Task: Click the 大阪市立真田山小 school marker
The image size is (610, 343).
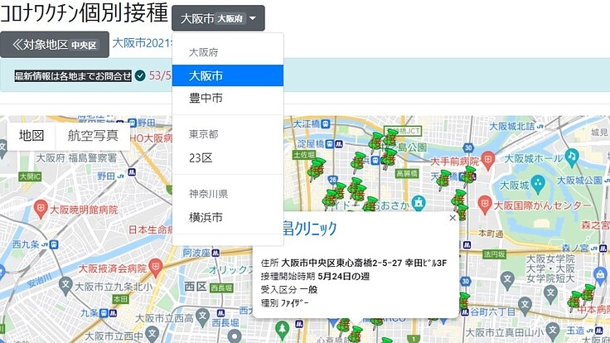Action: click(x=553, y=331)
